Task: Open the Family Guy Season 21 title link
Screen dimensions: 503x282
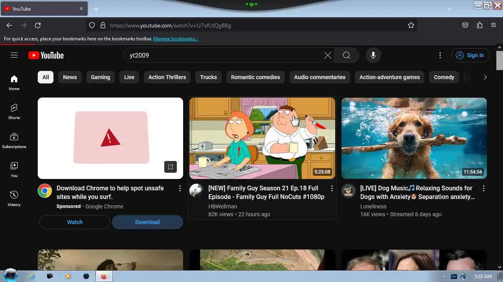Action: click(x=266, y=192)
